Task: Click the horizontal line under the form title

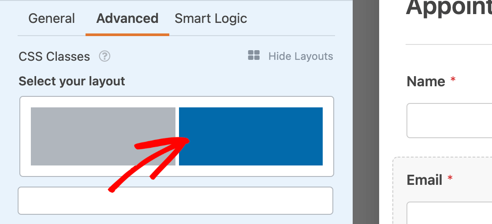Action: pos(448,44)
